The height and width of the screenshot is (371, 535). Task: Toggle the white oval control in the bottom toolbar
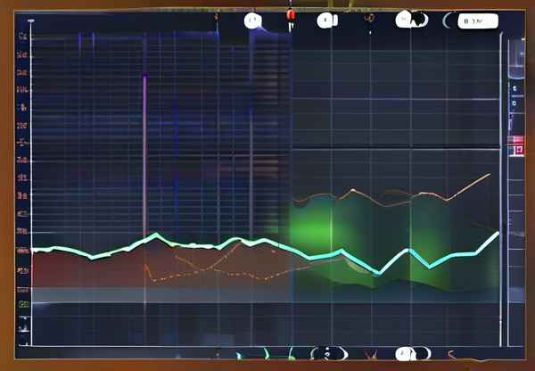327,354
